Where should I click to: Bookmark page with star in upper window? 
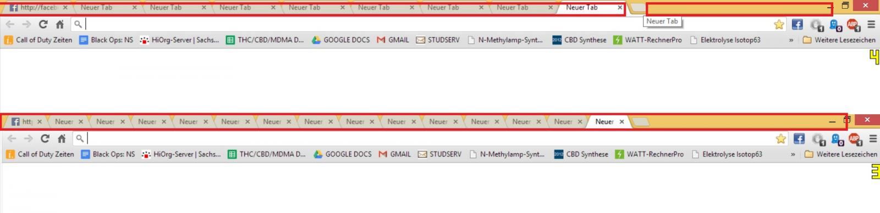(779, 24)
